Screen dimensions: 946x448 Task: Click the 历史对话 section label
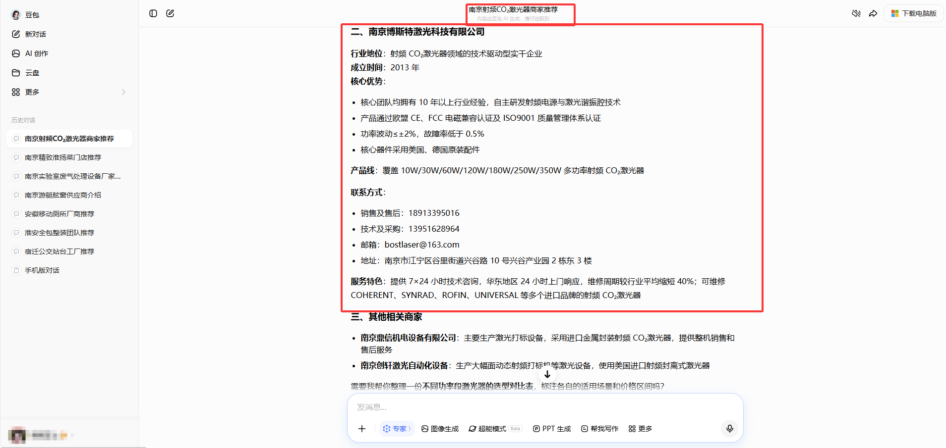coord(23,120)
